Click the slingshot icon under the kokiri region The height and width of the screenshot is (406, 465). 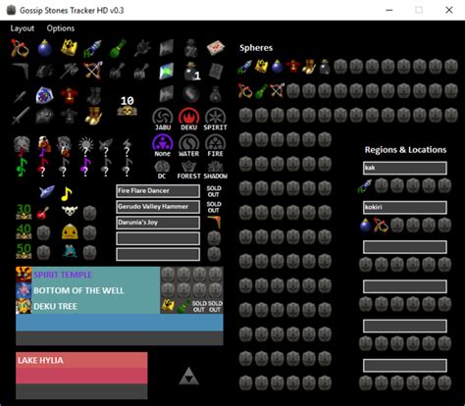(x=381, y=226)
